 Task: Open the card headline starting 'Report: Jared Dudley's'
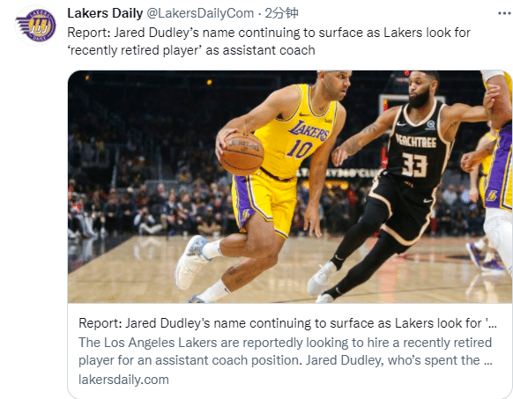coord(287,323)
